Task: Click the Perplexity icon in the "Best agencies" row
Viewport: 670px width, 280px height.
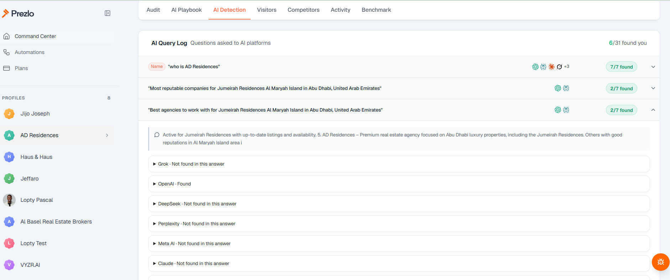Action: (566, 110)
